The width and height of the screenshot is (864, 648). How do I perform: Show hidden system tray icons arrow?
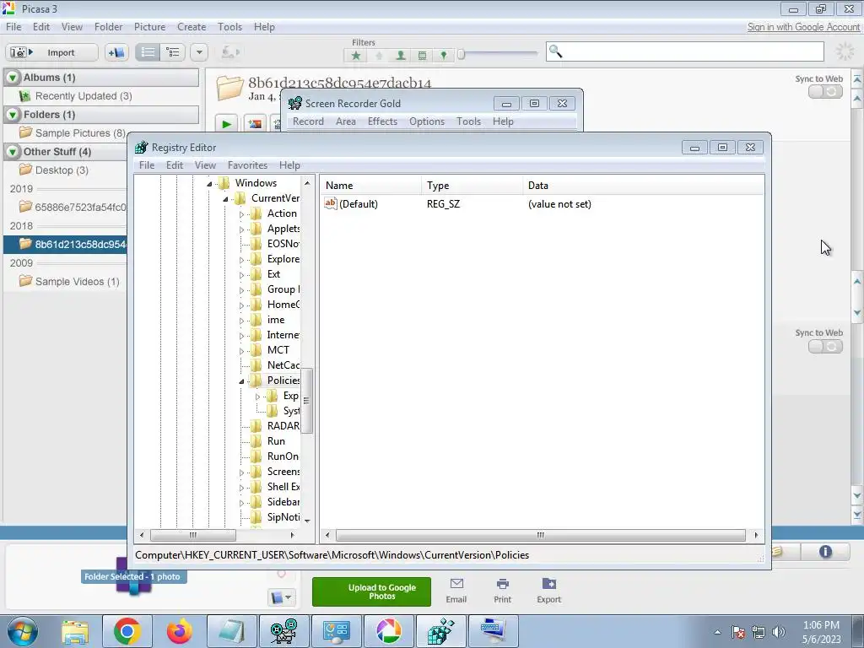(x=717, y=632)
